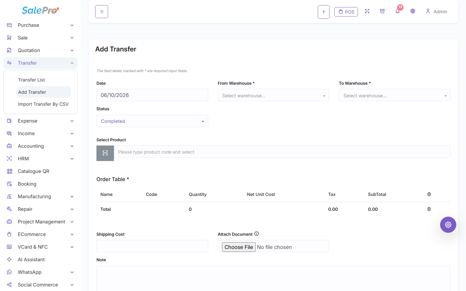This screenshot has width=466, height=291.
Task: Click the barcode scanner icon beside product search
Action: click(x=105, y=153)
